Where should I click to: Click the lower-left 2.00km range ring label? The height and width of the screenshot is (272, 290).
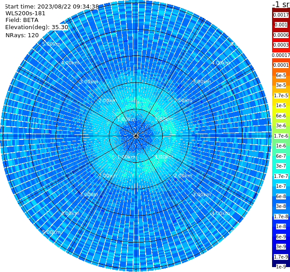pyautogui.click(x=108, y=176)
